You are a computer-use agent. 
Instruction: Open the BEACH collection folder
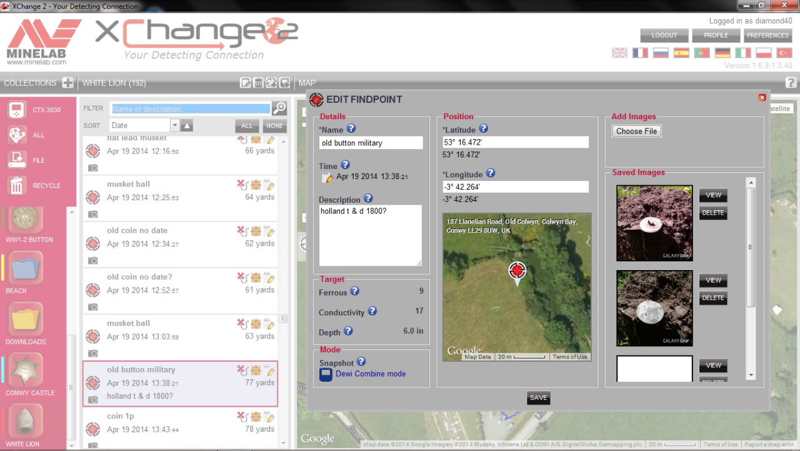tap(26, 269)
